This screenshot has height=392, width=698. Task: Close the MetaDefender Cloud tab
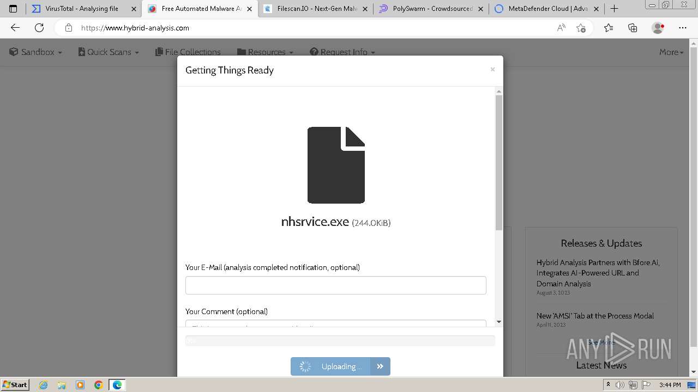pos(596,9)
